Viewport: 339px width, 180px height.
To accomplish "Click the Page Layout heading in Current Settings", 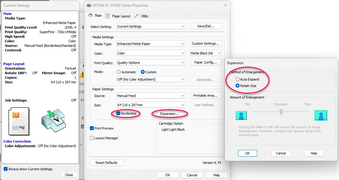I will coord(14,64).
